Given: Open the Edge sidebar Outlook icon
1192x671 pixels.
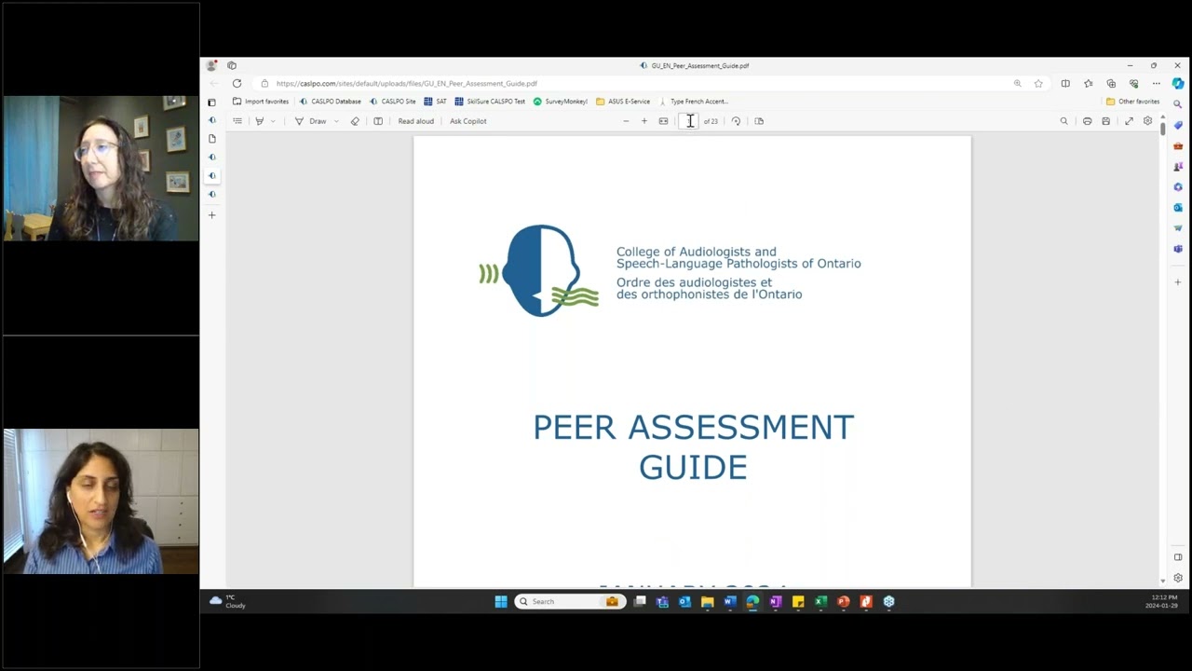Looking at the screenshot, I should (x=1178, y=207).
